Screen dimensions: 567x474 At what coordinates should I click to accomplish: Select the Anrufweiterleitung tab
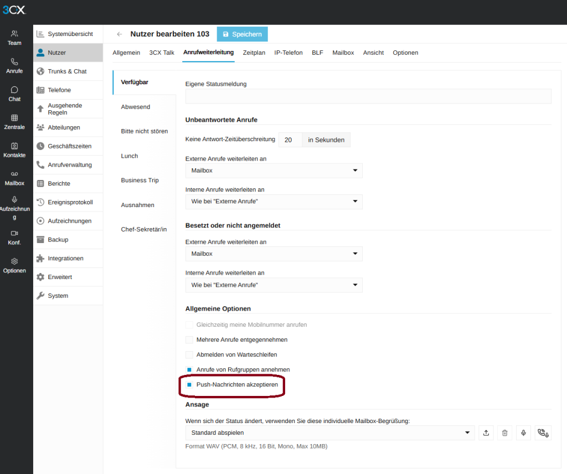pyautogui.click(x=208, y=53)
